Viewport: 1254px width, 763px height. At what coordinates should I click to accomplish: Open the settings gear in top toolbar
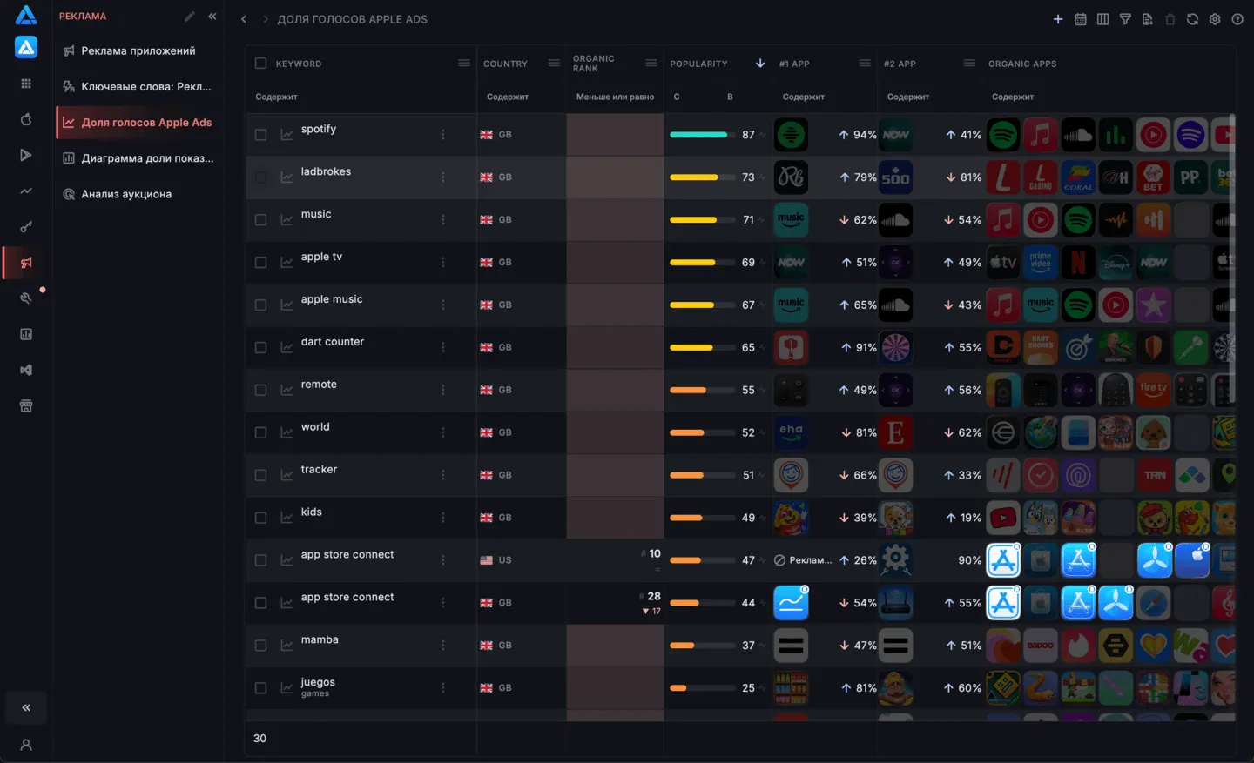click(1215, 19)
